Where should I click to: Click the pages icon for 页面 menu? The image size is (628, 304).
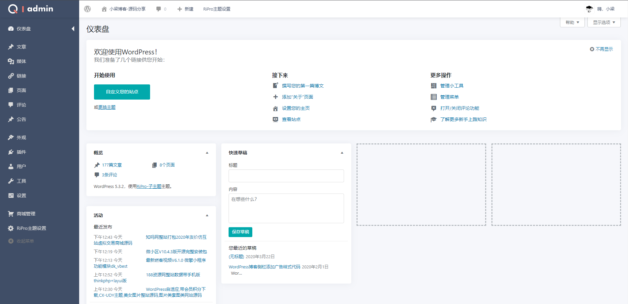[x=11, y=90]
